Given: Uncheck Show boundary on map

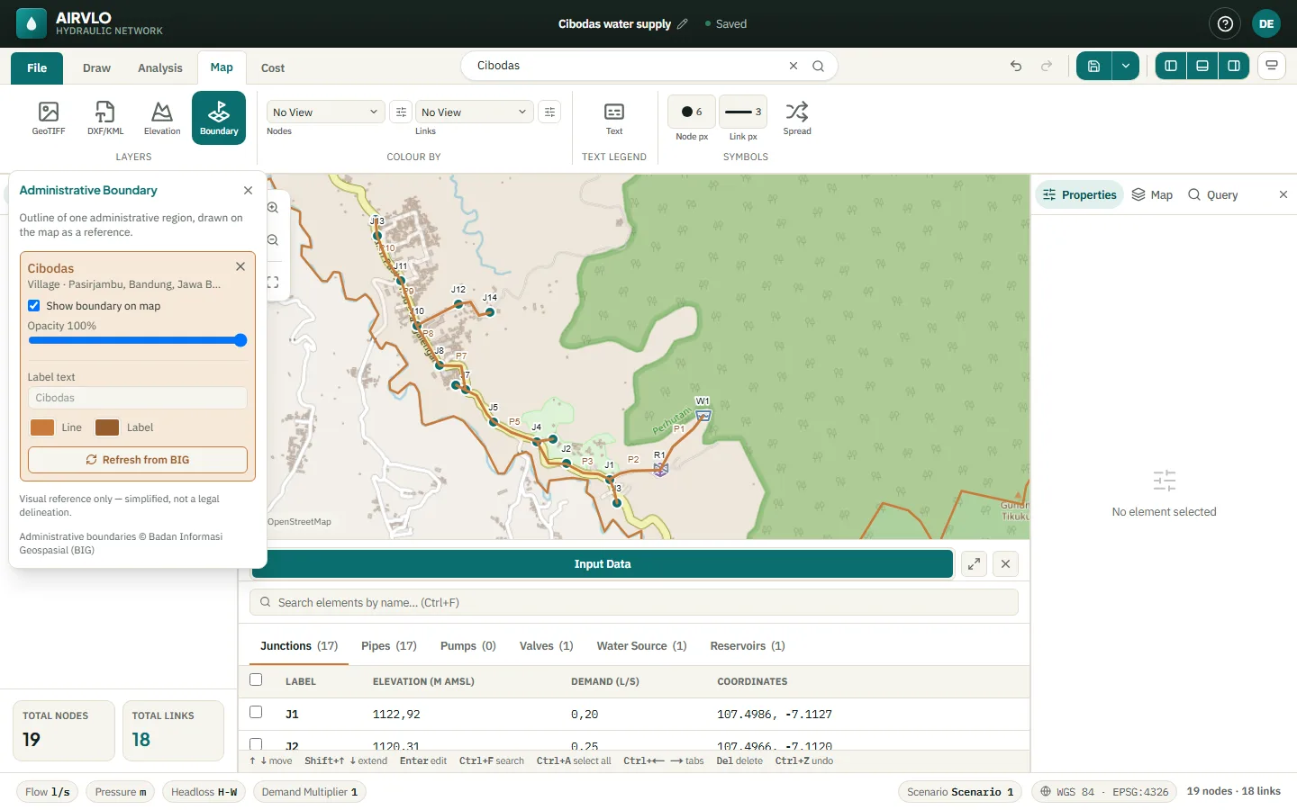Looking at the screenshot, I should (34, 306).
